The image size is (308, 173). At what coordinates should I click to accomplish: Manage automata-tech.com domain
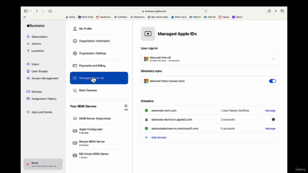(x=270, y=111)
